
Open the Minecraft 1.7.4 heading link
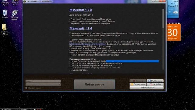pos(81,28)
